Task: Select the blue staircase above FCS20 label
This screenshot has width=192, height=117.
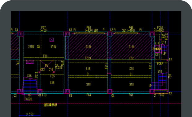Action: [30, 85]
